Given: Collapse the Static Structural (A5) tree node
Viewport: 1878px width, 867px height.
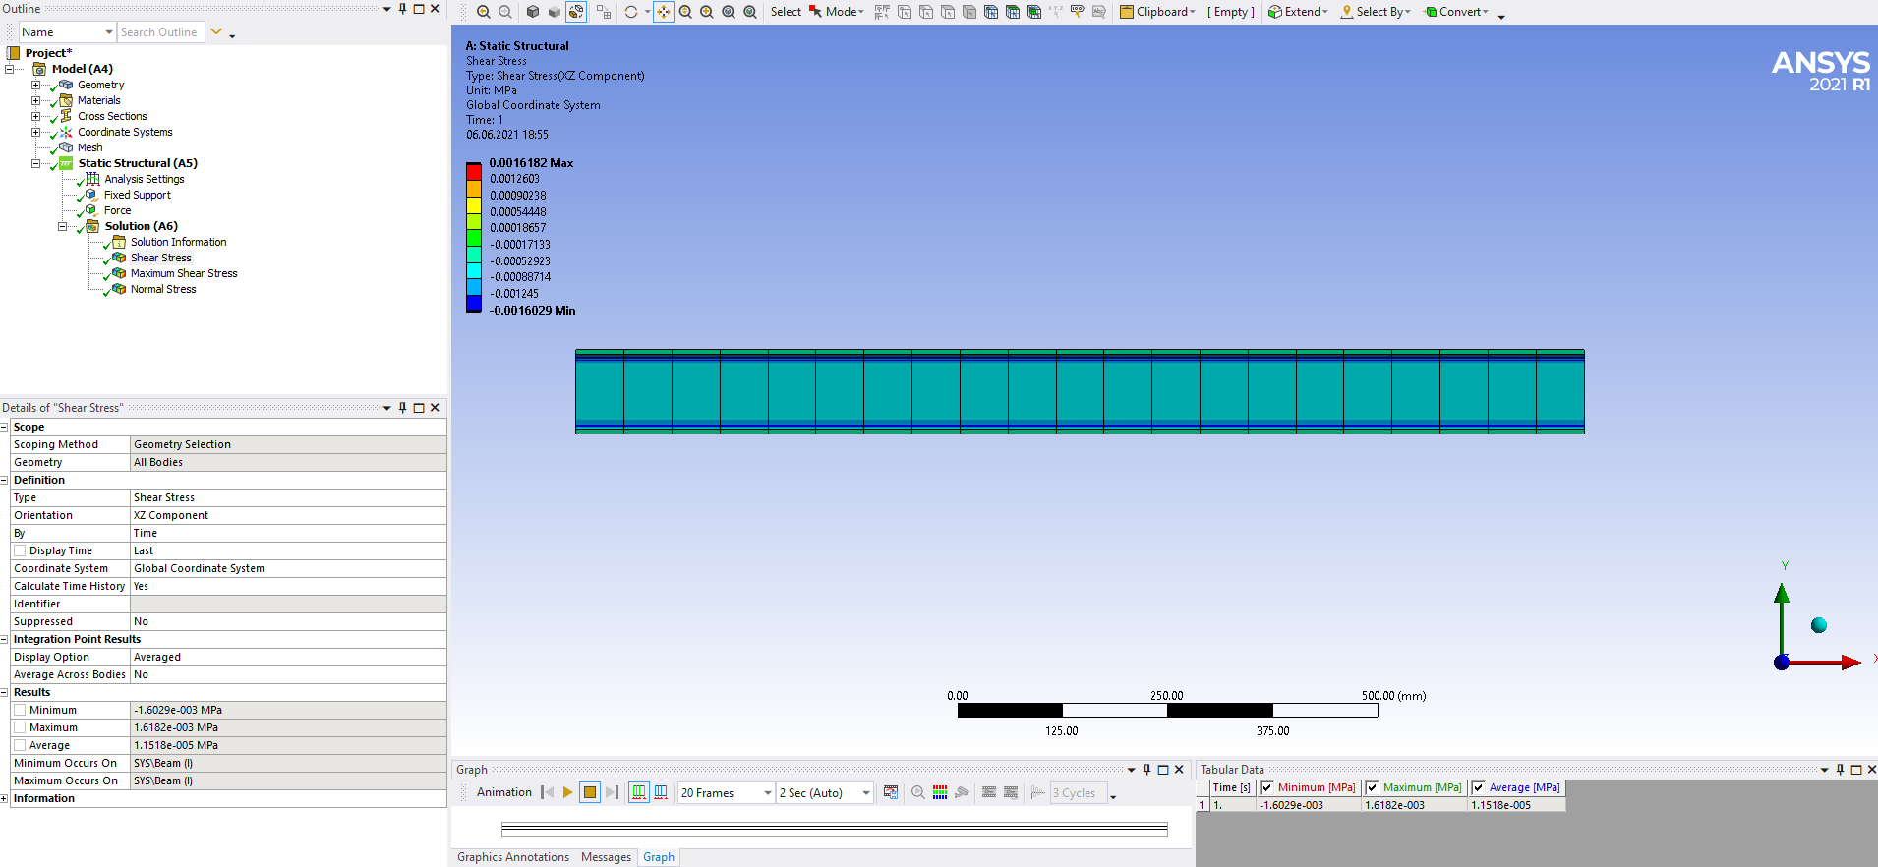Looking at the screenshot, I should (x=36, y=163).
